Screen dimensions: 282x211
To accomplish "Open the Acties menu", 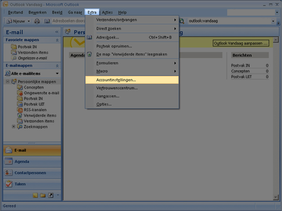I will pyautogui.click(x=107, y=13).
